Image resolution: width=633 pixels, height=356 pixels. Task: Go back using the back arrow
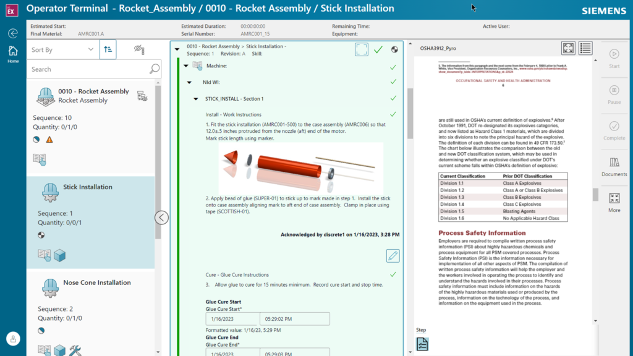[x=13, y=33]
